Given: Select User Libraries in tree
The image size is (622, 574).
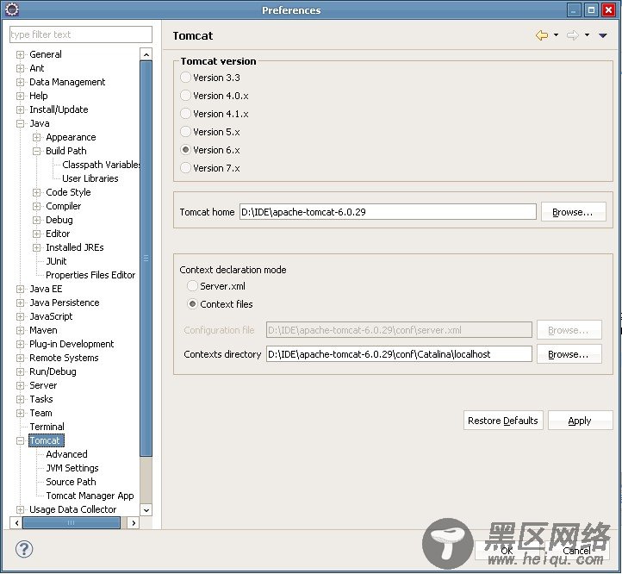Looking at the screenshot, I should click(x=90, y=178).
